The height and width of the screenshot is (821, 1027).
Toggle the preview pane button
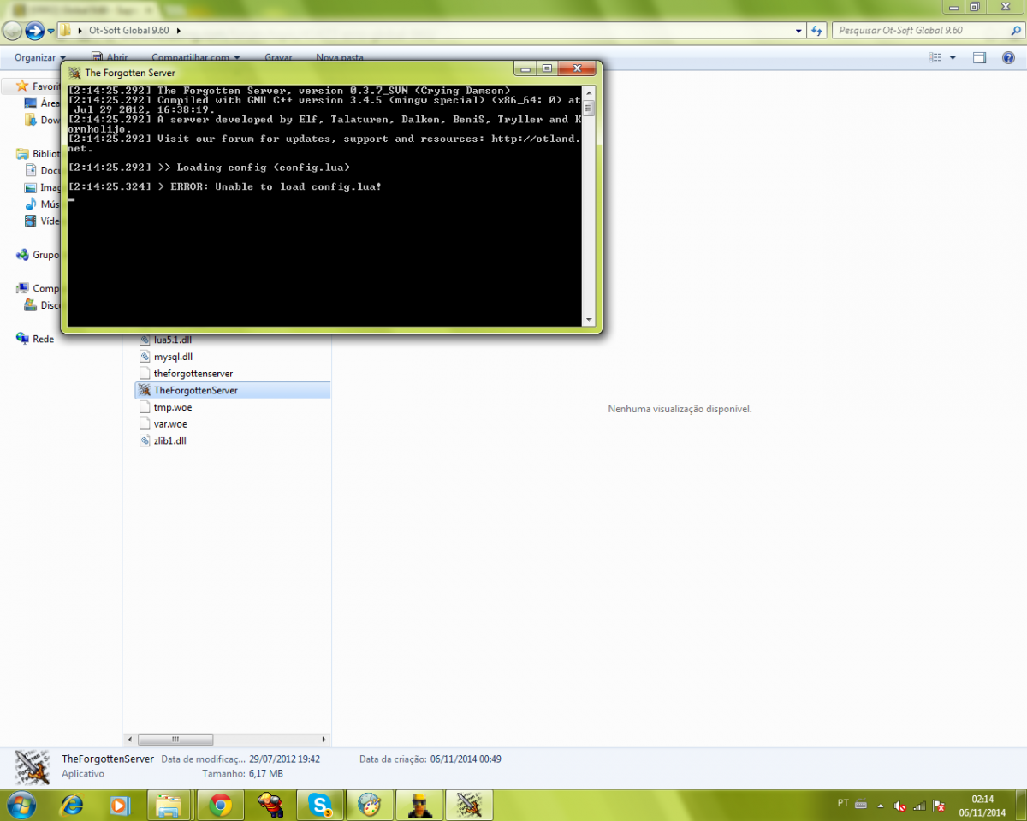[x=980, y=57]
